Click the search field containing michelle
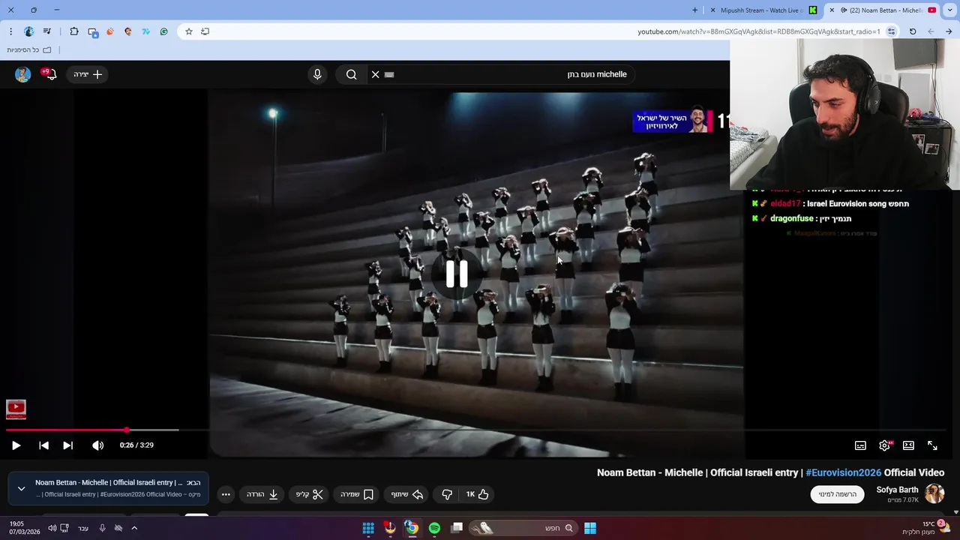 (502, 74)
